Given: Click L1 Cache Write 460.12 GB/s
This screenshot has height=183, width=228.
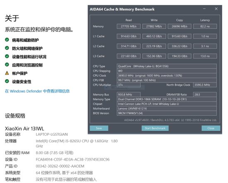Looking at the screenshot, I should pyautogui.click(x=154, y=36).
